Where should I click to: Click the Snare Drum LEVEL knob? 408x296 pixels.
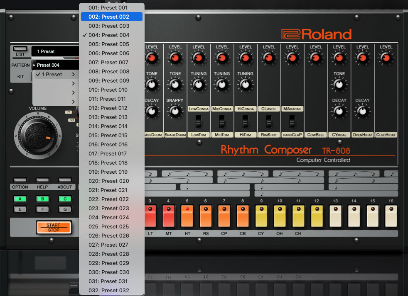[x=175, y=58]
